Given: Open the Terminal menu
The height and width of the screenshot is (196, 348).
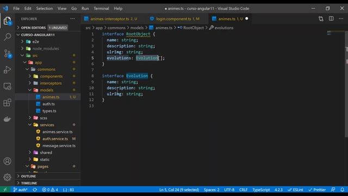Looking at the screenshot, I should click(x=101, y=9).
